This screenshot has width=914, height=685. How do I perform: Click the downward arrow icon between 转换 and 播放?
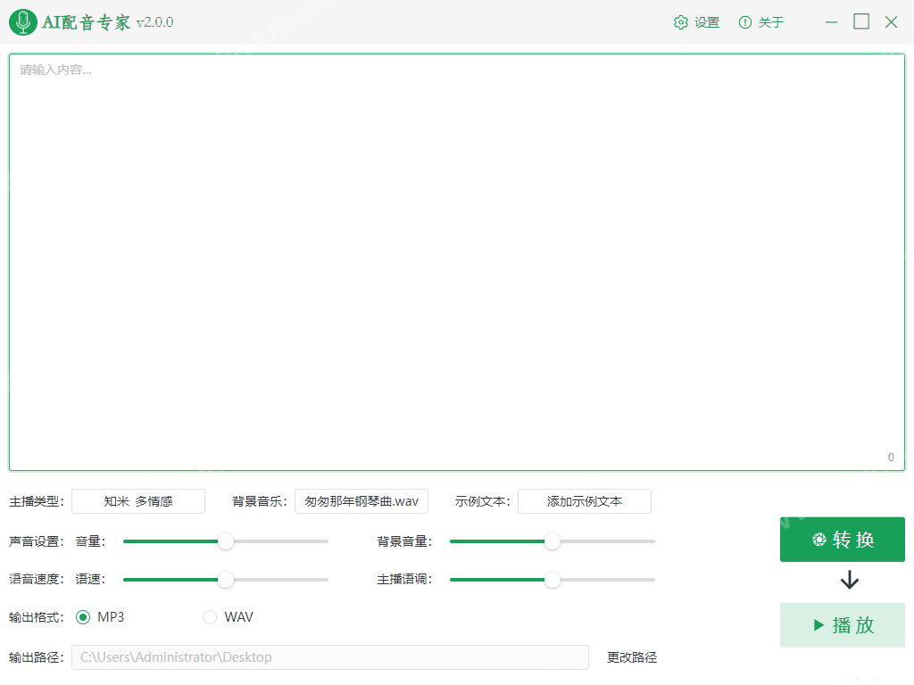click(x=849, y=580)
